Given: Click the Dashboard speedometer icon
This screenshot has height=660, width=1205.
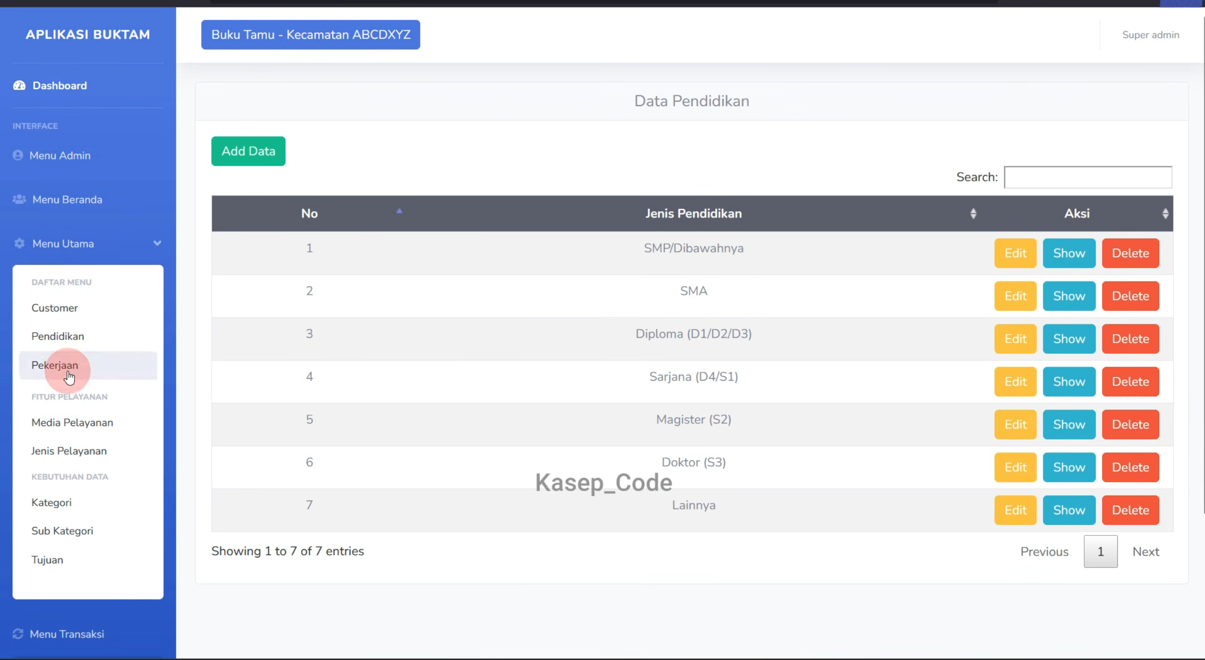Looking at the screenshot, I should 19,85.
